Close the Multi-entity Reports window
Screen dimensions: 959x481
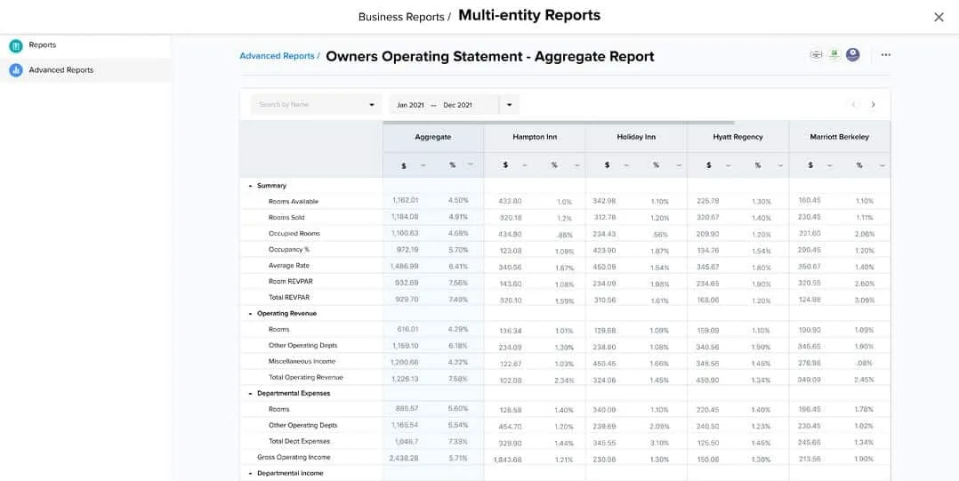pos(939,17)
